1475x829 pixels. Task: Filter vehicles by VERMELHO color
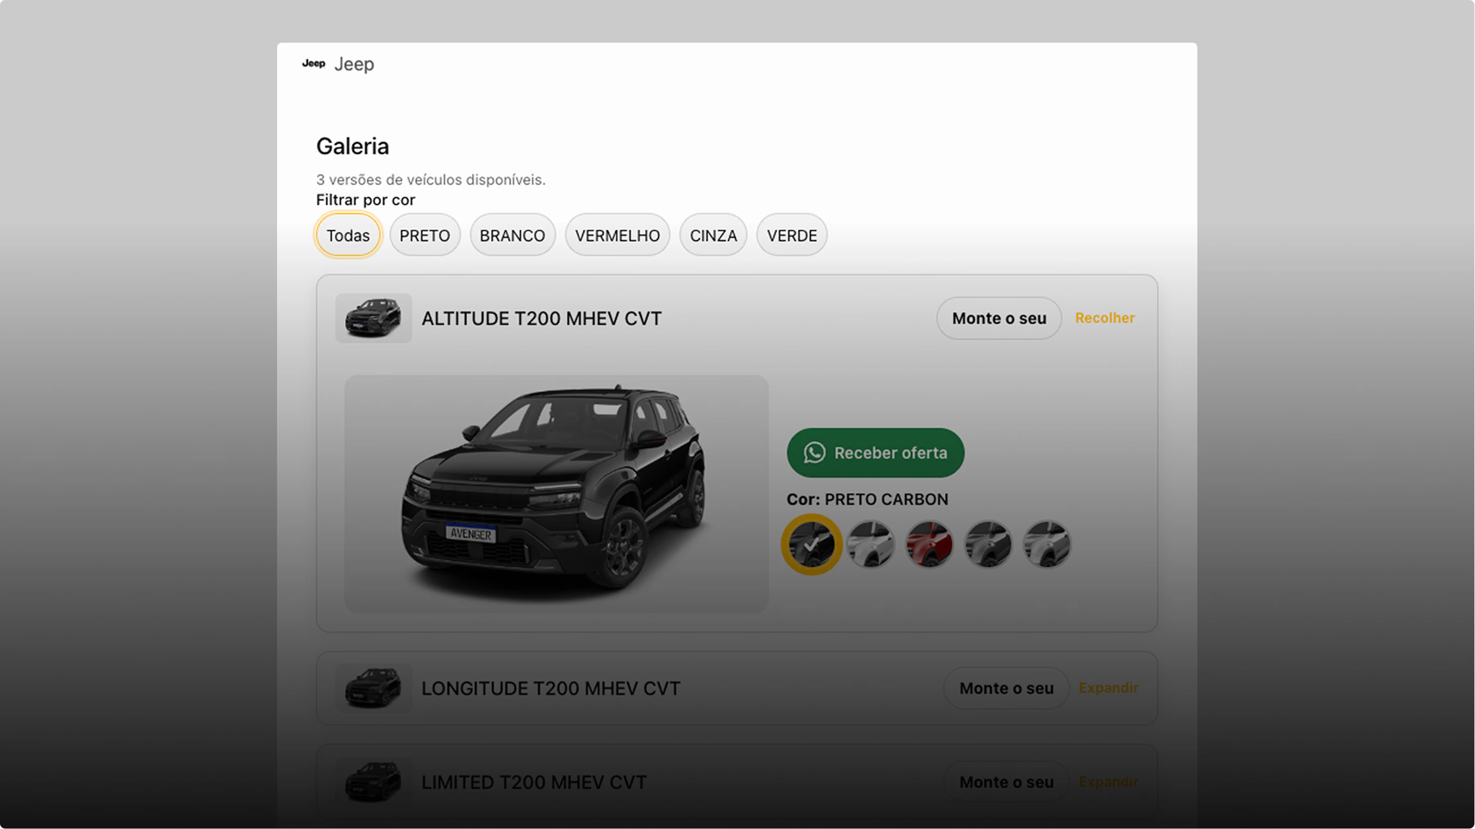coord(617,235)
